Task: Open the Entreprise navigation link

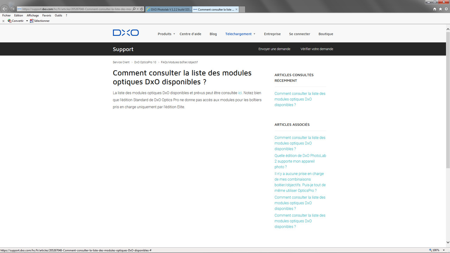Action: [272, 34]
